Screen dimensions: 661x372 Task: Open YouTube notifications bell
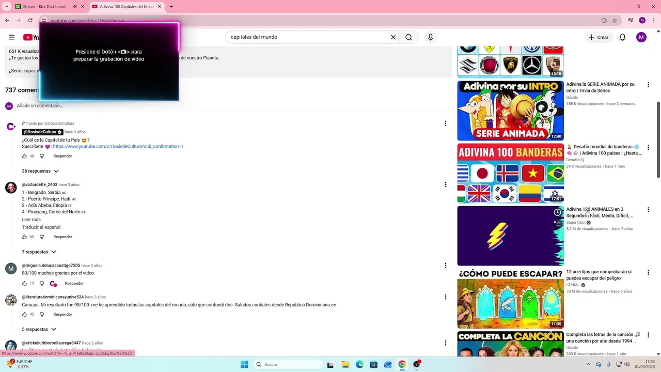tap(622, 37)
